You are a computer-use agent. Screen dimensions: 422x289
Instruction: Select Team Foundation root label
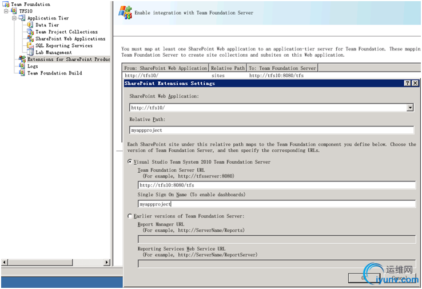[30, 5]
